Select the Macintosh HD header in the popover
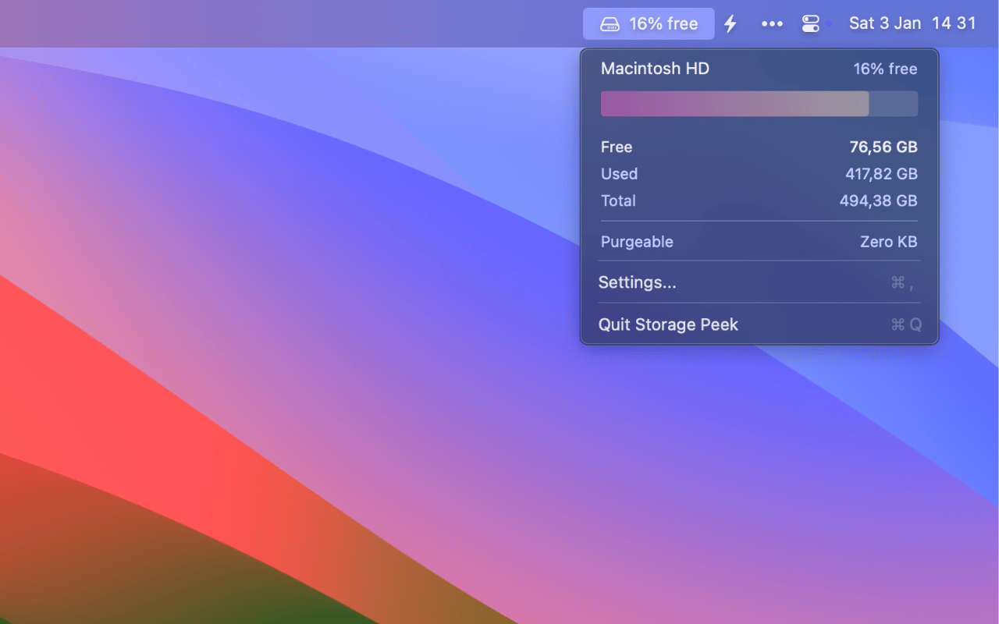The height and width of the screenshot is (624, 999). (655, 69)
